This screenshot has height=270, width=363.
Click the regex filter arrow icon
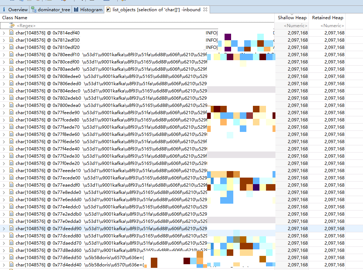[x=12, y=25]
